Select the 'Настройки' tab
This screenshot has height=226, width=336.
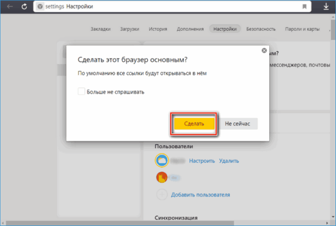225,29
